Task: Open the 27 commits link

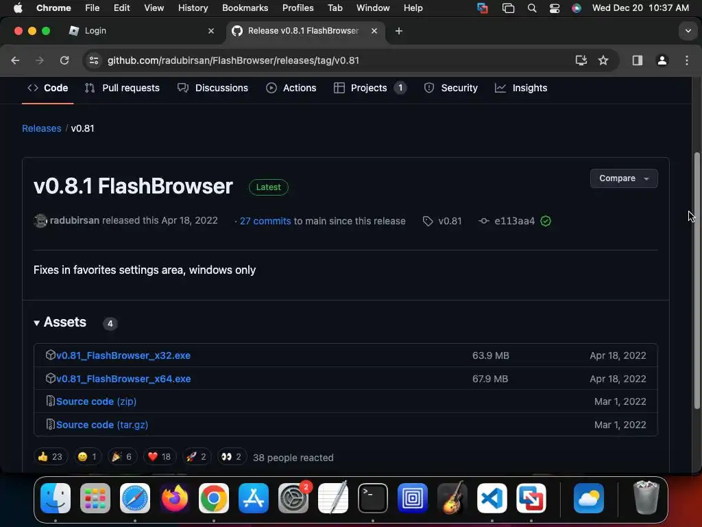Action: (x=265, y=221)
